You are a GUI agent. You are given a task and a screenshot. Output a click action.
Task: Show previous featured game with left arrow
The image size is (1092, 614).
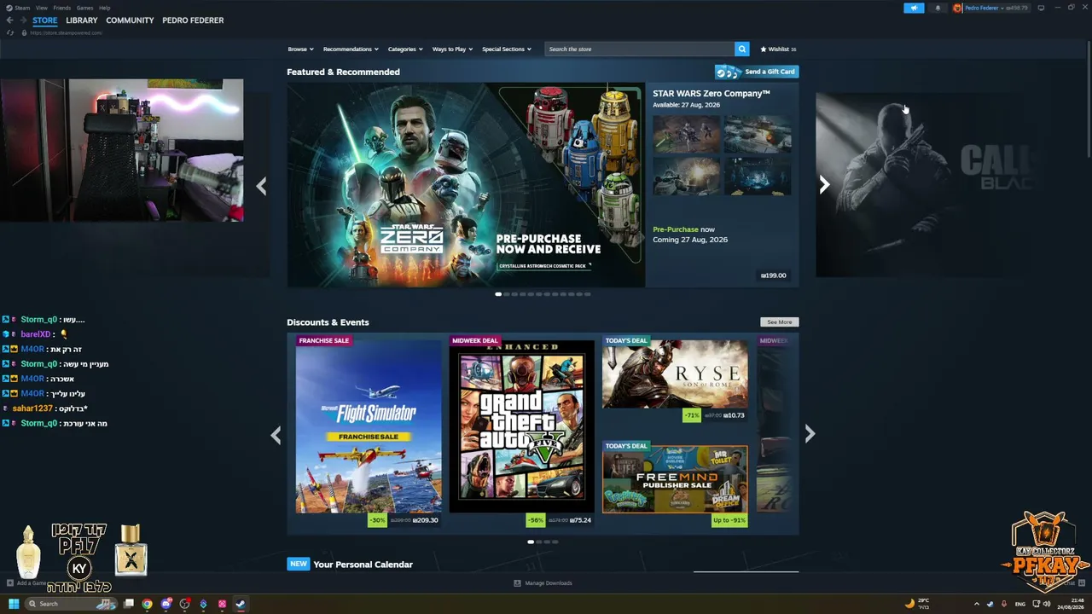[261, 185]
